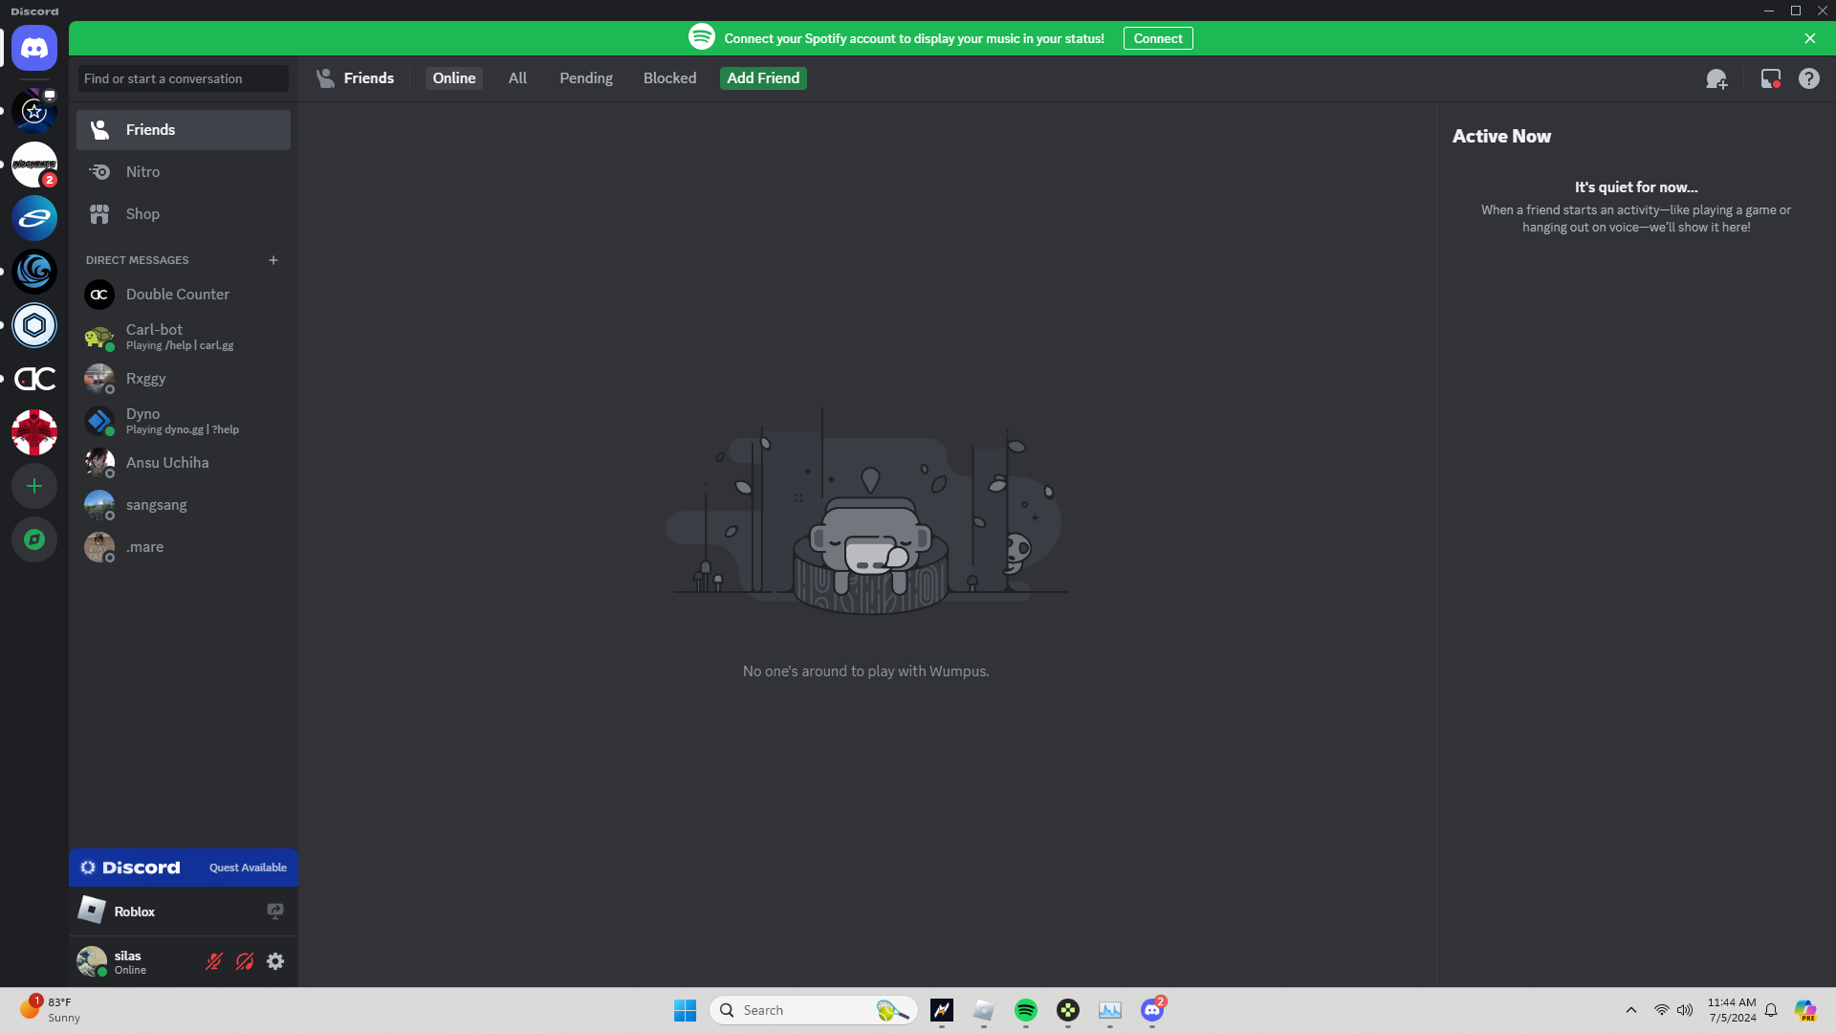
Task: Open the server showing 2 unread notifications
Action: coord(34,165)
